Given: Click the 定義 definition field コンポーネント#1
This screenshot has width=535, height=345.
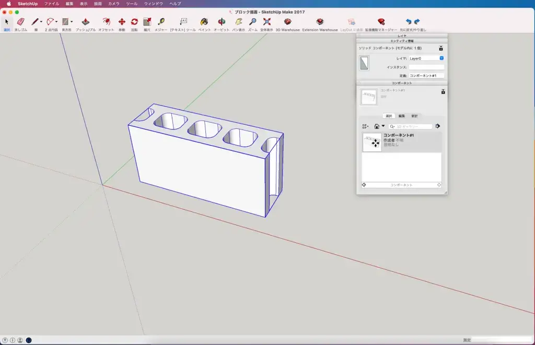Looking at the screenshot, I should [x=426, y=76].
